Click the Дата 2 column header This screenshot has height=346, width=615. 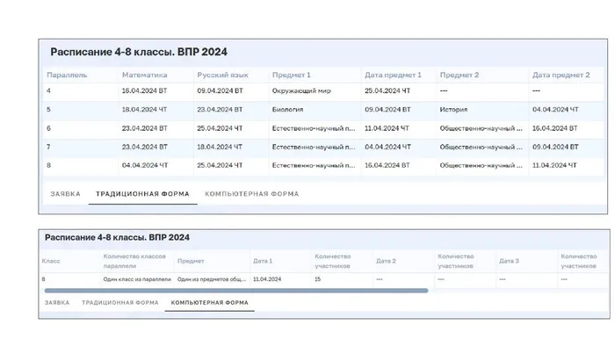tap(386, 261)
